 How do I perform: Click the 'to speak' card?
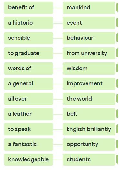pyautogui.click(x=28, y=129)
